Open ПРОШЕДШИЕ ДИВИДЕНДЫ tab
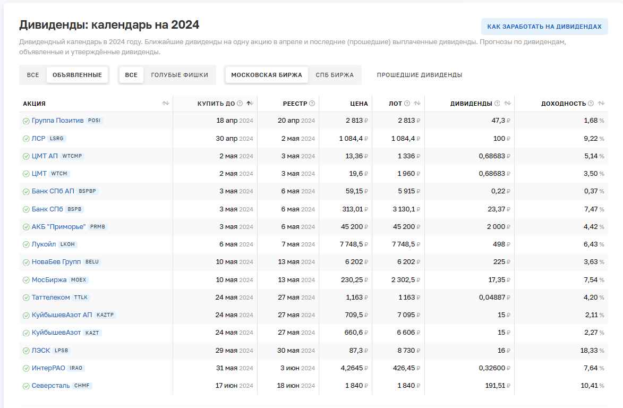This screenshot has width=623, height=408. (x=420, y=75)
